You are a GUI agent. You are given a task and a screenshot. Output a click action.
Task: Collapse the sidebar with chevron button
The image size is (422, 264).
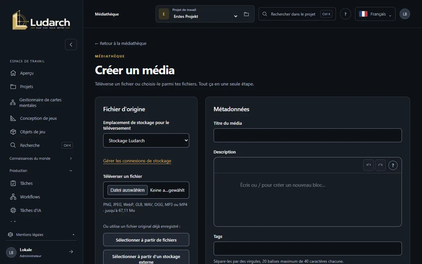coord(71,45)
